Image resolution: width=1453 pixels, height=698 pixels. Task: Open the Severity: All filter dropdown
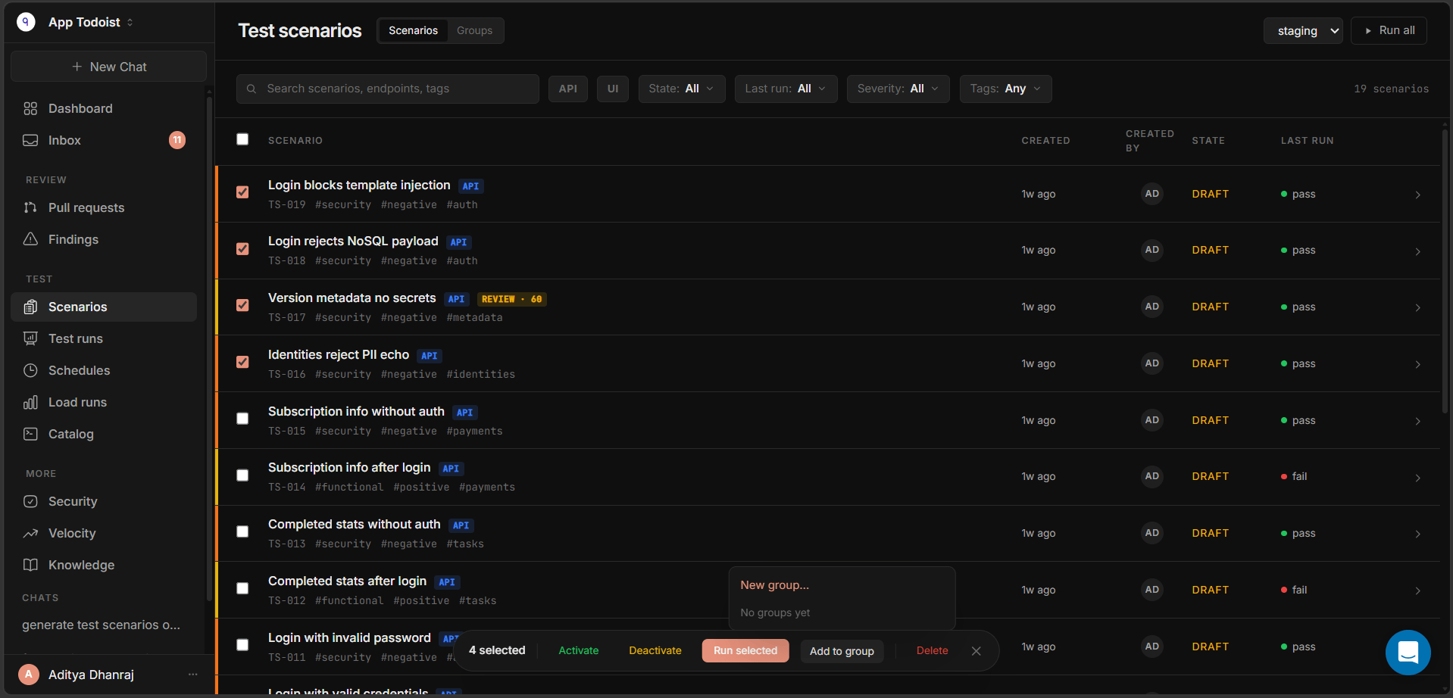898,89
